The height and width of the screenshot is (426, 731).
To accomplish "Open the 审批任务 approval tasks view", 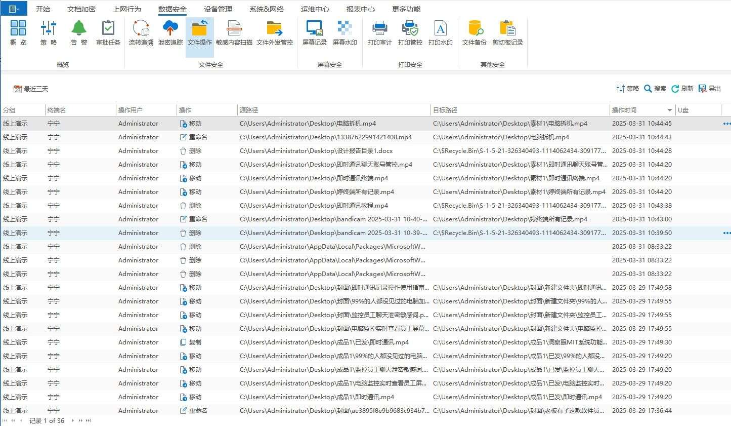I will 108,33.
